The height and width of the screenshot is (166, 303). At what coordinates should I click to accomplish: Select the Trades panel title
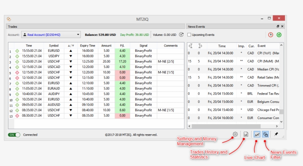(13, 27)
